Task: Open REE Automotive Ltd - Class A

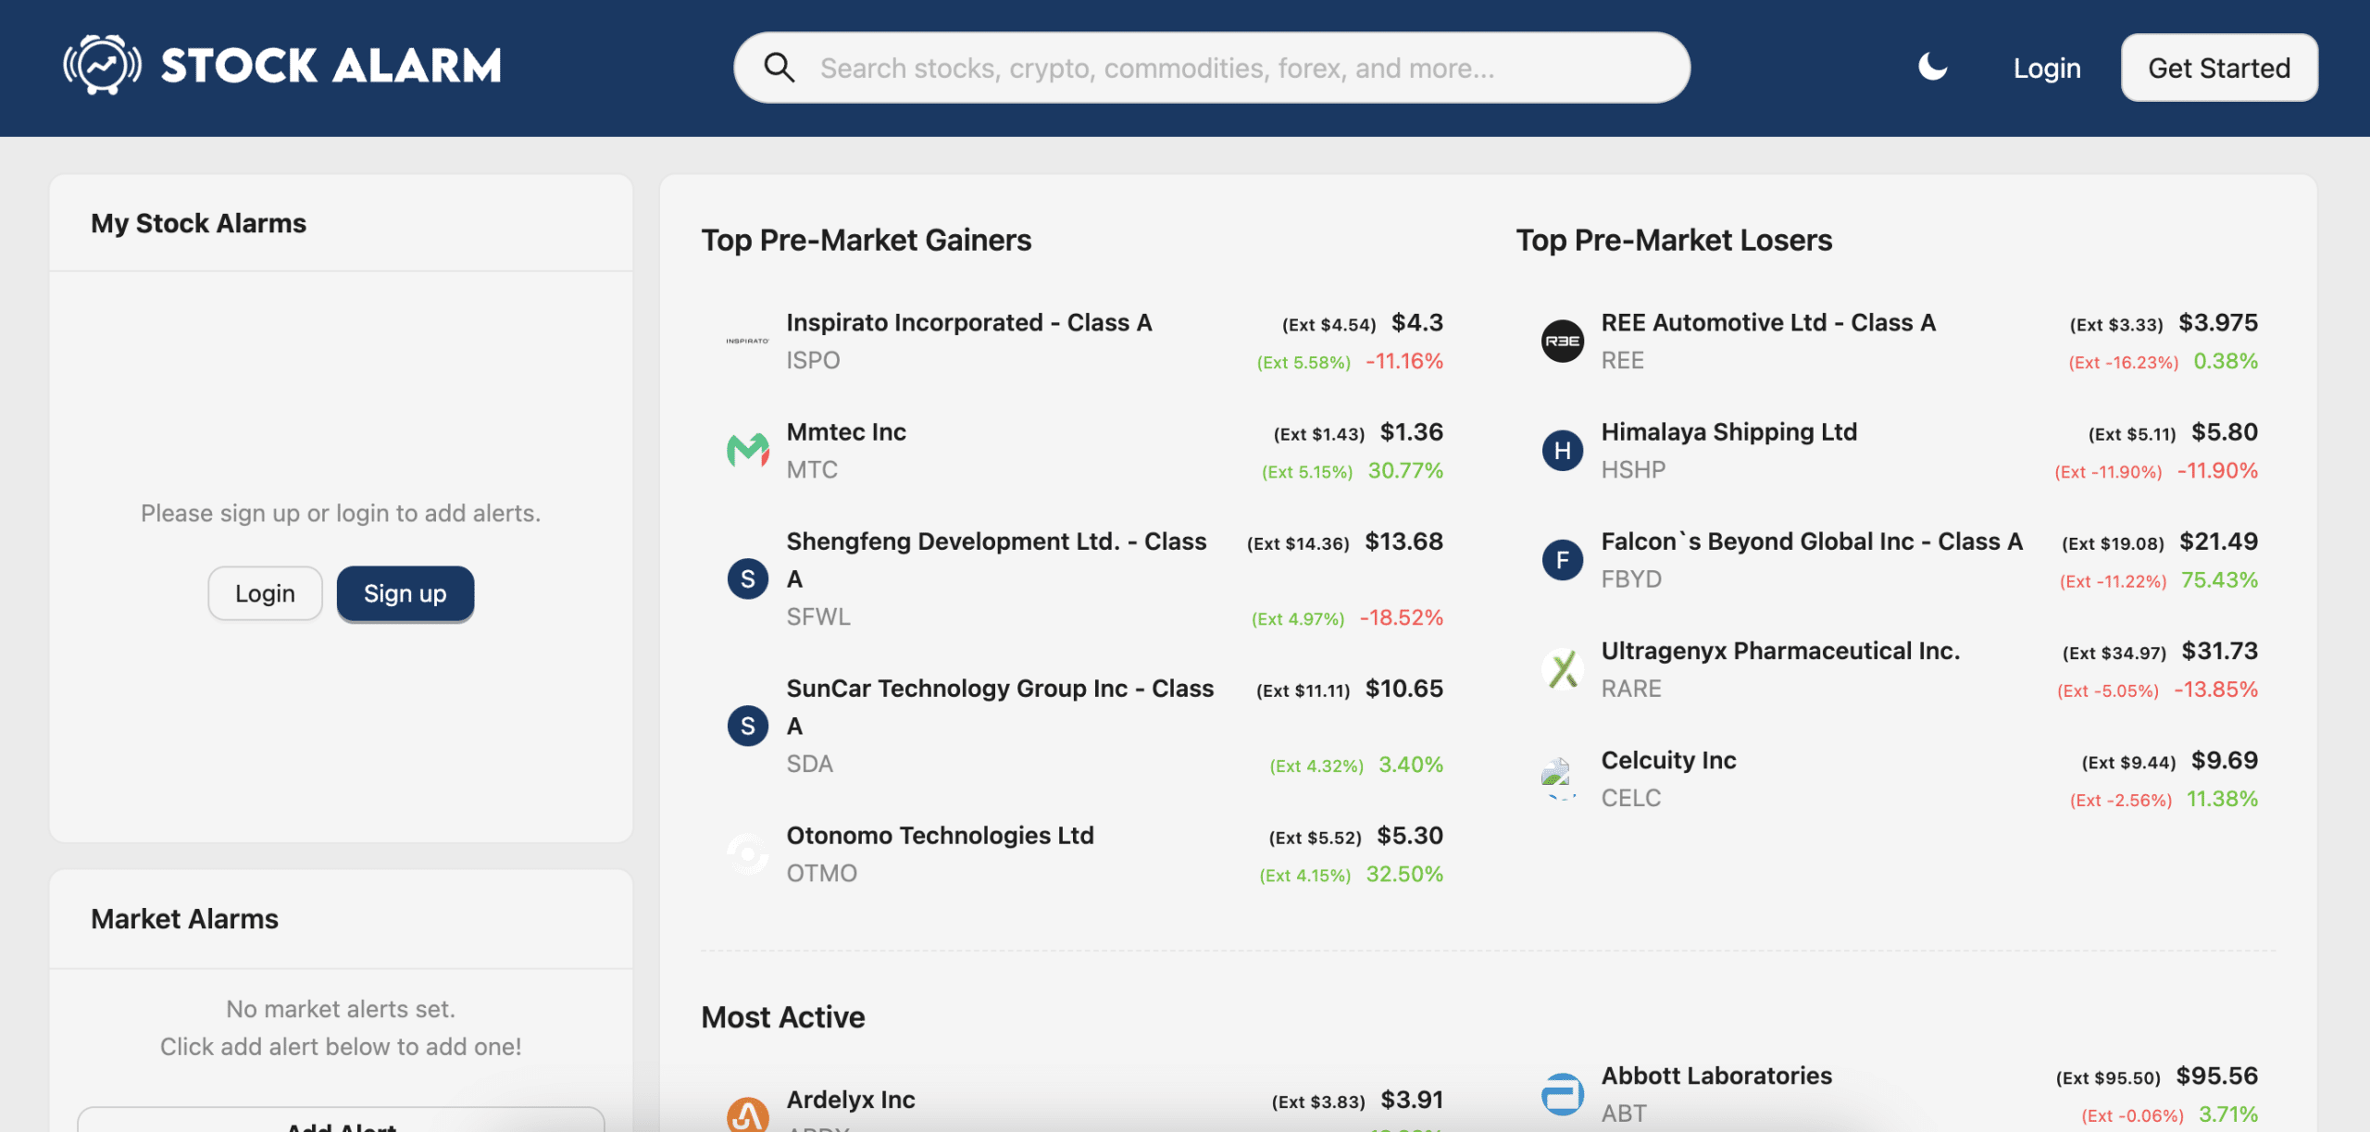Action: (x=1768, y=323)
